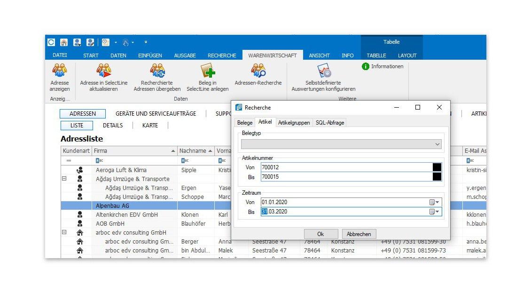
Task: Switch to the START ribbon tab
Action: click(91, 55)
